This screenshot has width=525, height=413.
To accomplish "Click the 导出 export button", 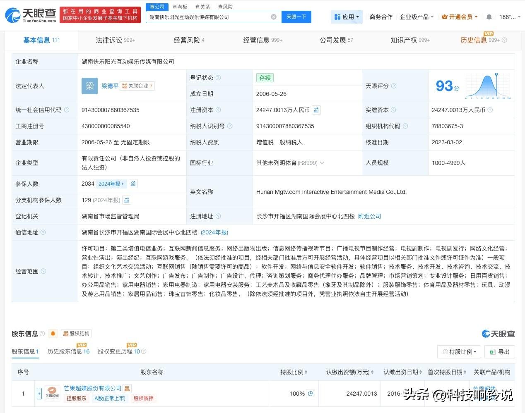I will point(500,352).
